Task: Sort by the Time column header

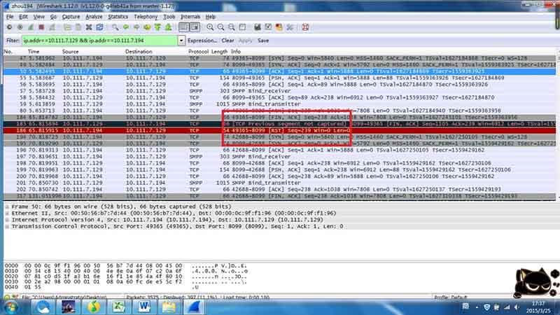Action: point(34,52)
